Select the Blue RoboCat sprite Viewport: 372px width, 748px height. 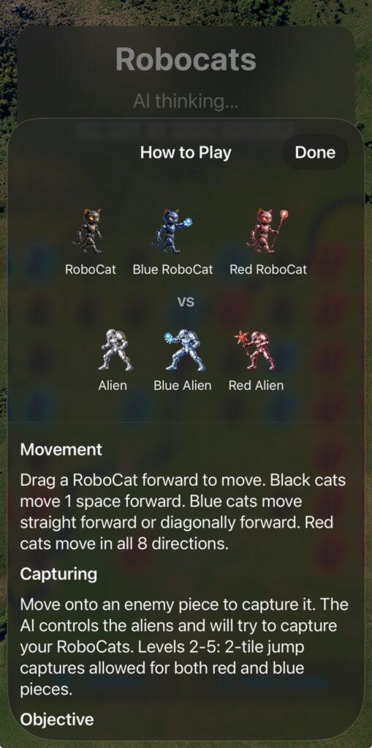172,232
